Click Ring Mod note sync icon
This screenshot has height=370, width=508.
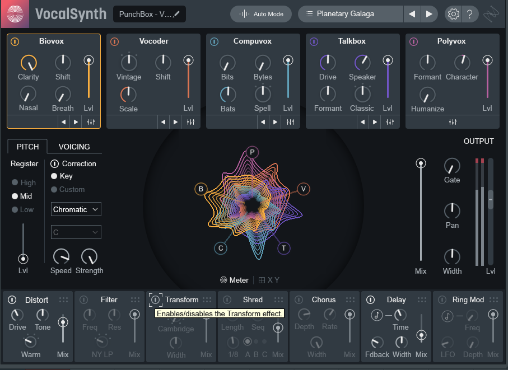[448, 316]
